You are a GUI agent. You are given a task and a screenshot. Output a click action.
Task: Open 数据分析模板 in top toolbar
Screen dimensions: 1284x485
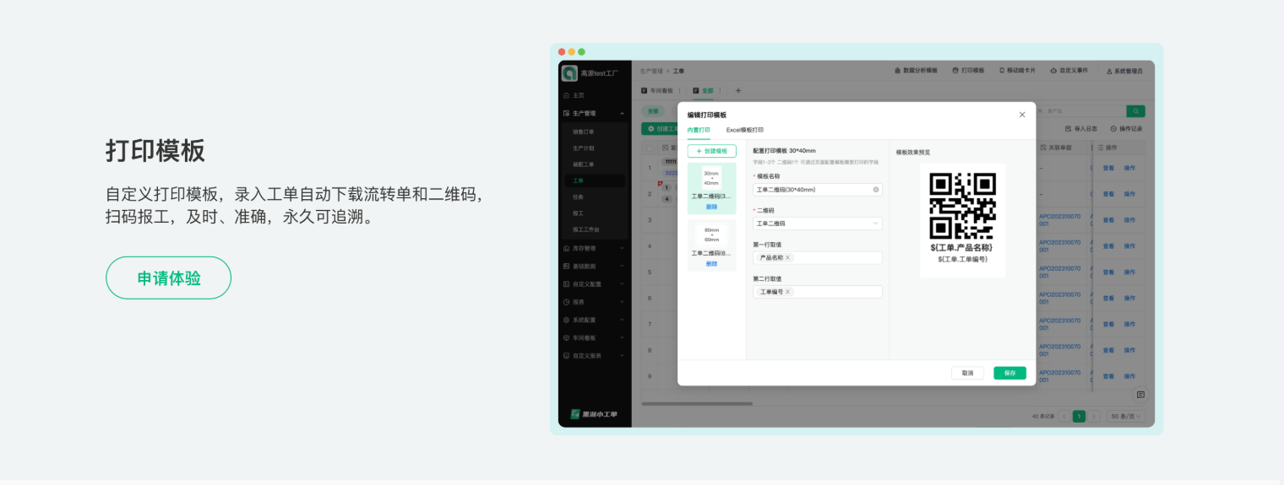[916, 71]
